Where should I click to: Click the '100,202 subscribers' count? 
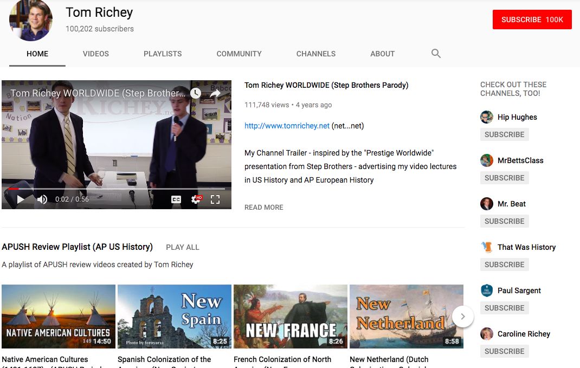click(x=100, y=29)
